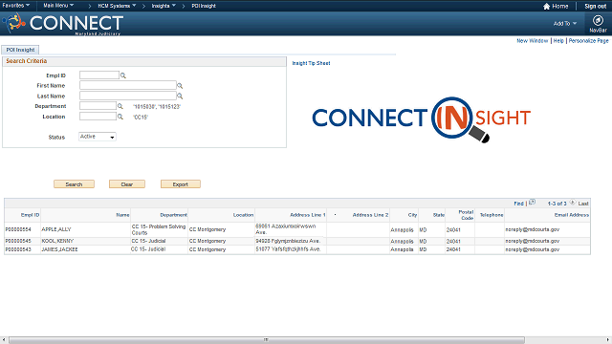Image resolution: width=612 pixels, height=344 pixels.
Task: Select the email in the KOOL,KENNY row
Action: click(533, 241)
